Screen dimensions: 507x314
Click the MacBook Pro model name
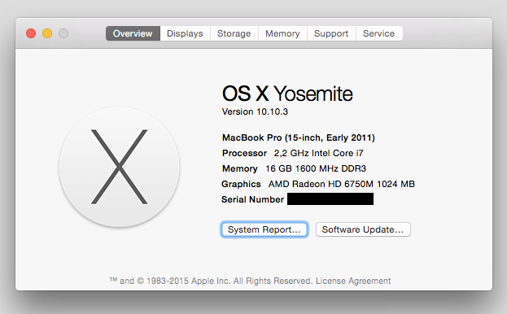click(299, 137)
